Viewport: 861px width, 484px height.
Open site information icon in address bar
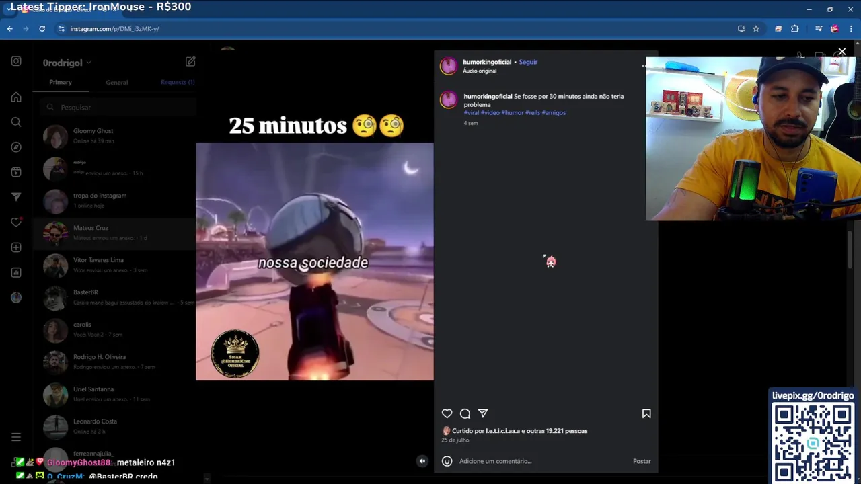pos(61,29)
